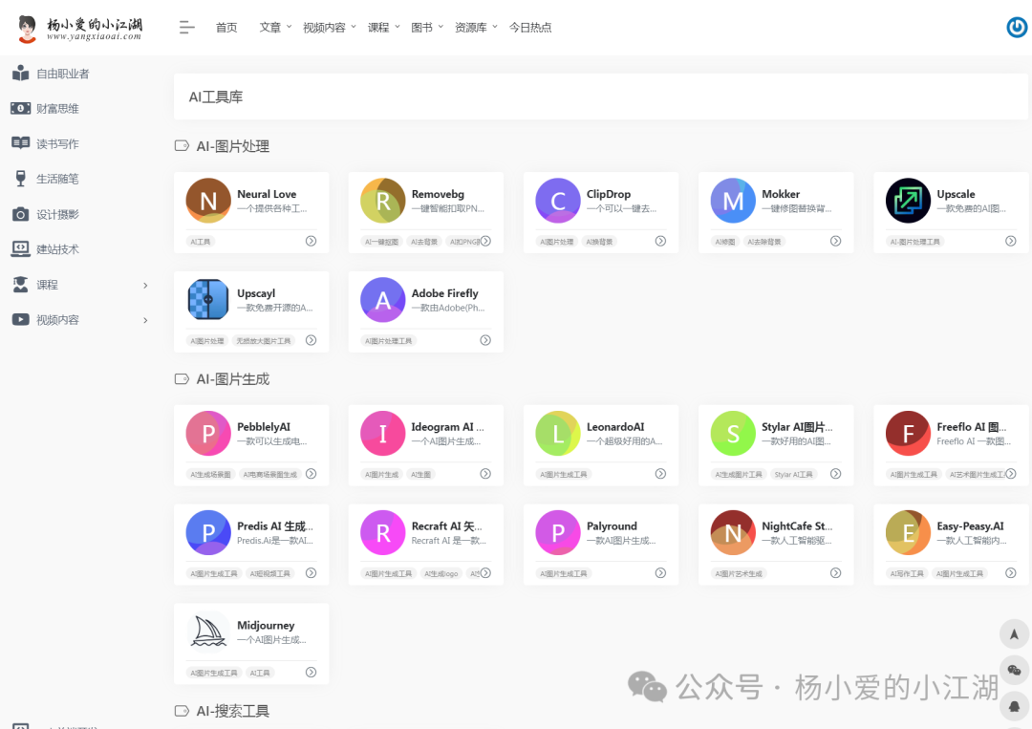
Task: Click the Stylar AI工具 tag
Action: (x=793, y=475)
